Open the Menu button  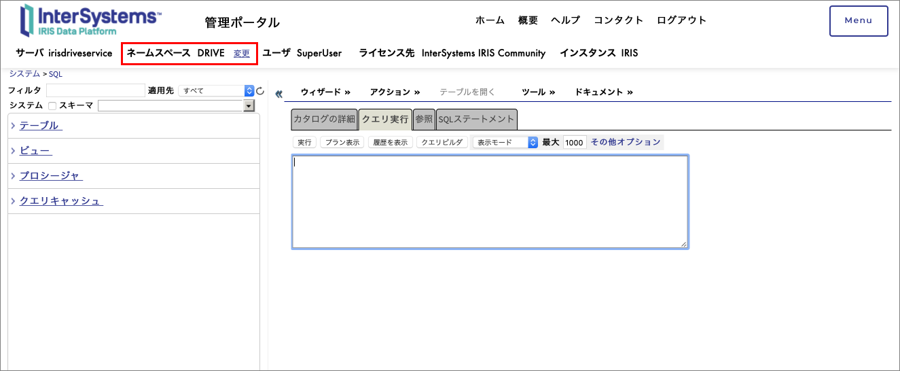(x=859, y=20)
